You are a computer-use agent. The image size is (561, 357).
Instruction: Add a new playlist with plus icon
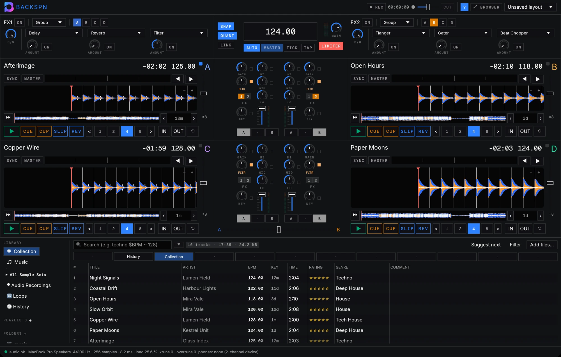30,320
